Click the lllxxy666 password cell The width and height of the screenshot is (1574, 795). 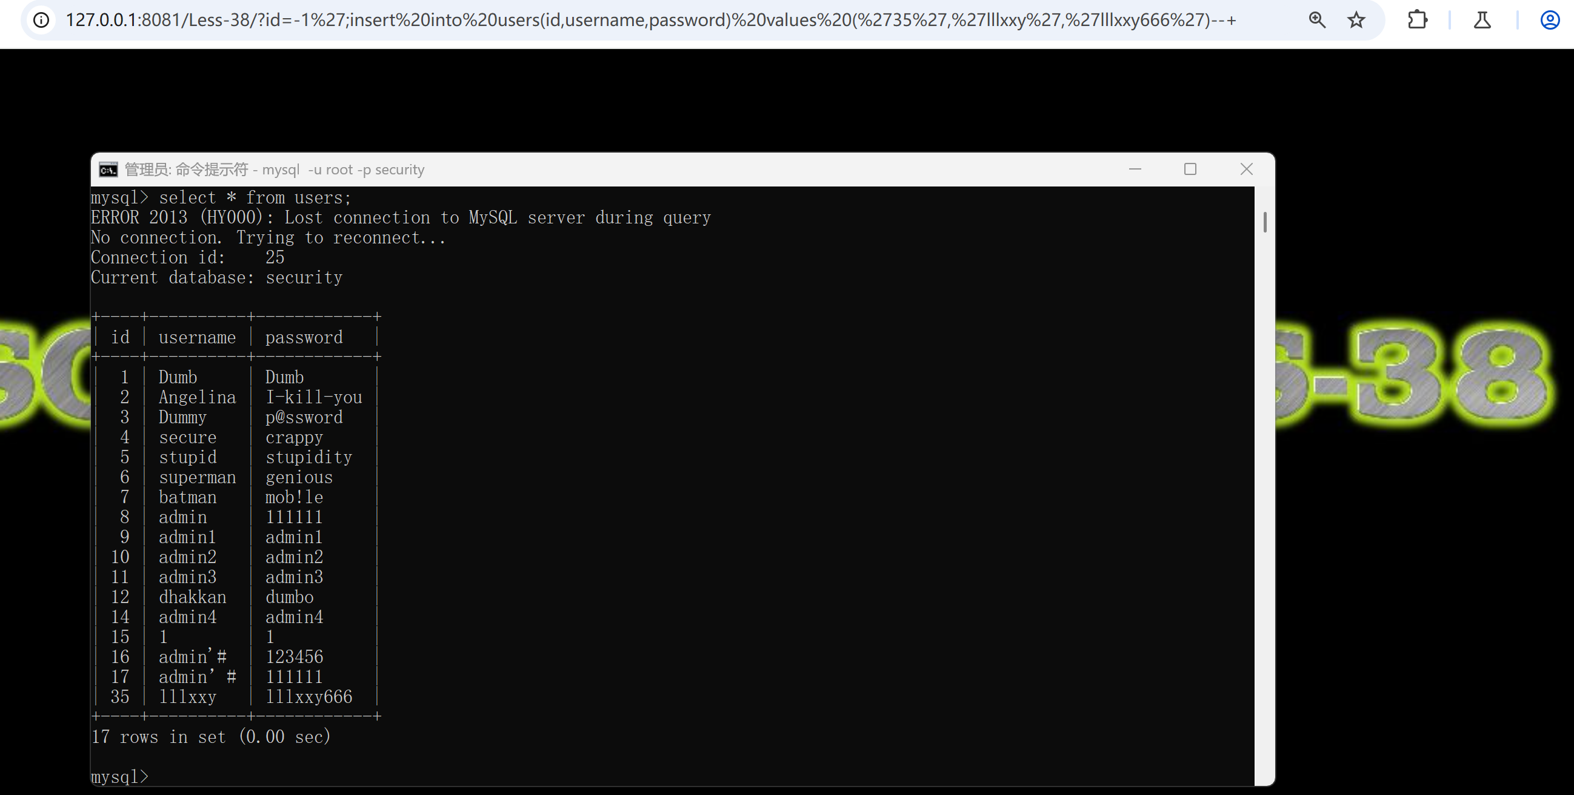pyautogui.click(x=308, y=697)
